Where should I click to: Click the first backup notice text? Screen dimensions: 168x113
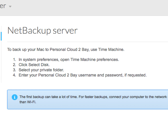(94, 97)
